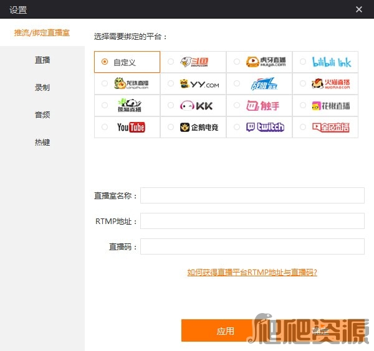
Task: Click the Twitch logo
Action: 265,127
